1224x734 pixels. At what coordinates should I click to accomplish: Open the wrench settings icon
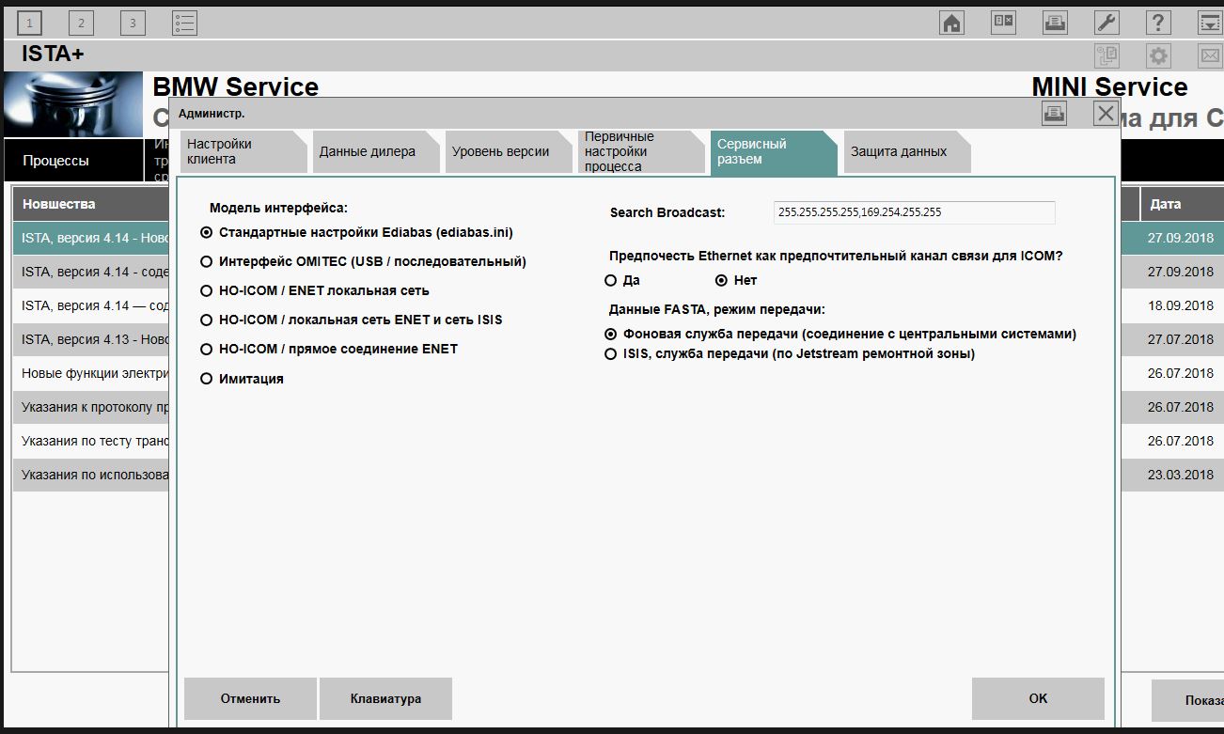(1107, 23)
